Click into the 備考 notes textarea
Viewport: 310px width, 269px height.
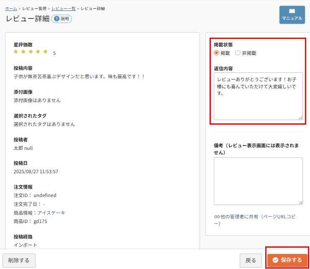258,181
